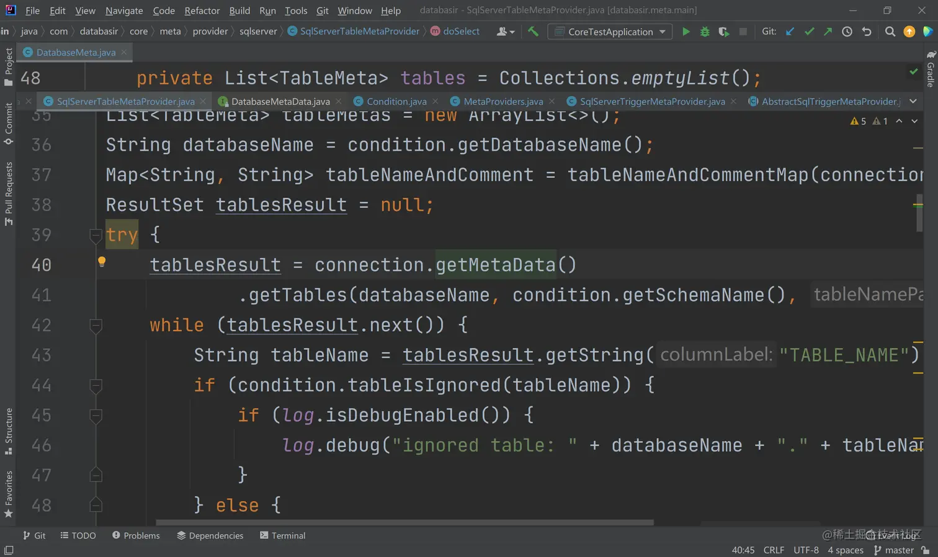Screen dimensions: 938x557
Task: Click the yellow light bulb on line 40
Action: tap(102, 262)
